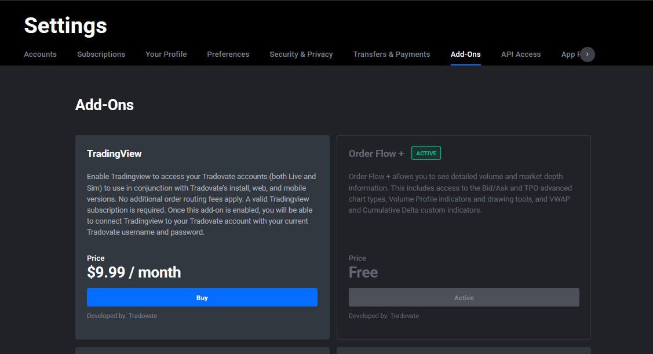Screen dimensions: 653x354
Task: Switch to API Access tab
Action: click(520, 54)
